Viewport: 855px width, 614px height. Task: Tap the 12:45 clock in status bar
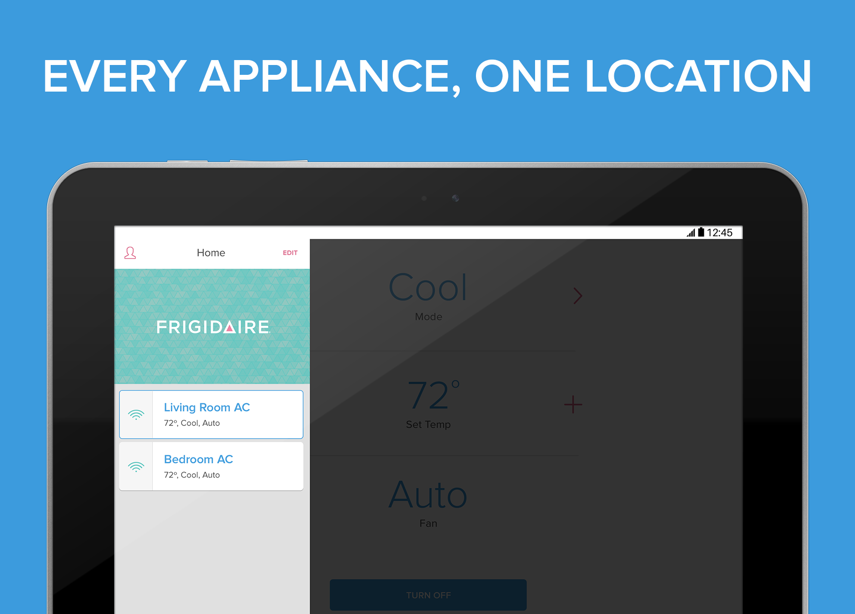pos(720,233)
